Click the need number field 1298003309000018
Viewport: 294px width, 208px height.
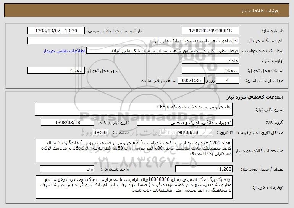click(210, 31)
